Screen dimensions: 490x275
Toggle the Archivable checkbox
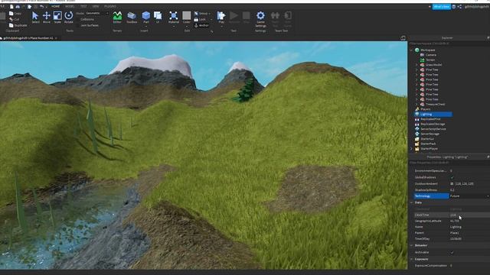pyautogui.click(x=452, y=253)
